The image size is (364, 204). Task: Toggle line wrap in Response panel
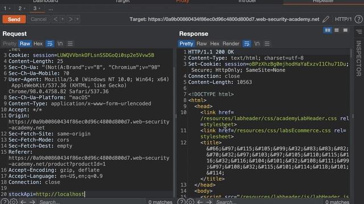coord(246,44)
